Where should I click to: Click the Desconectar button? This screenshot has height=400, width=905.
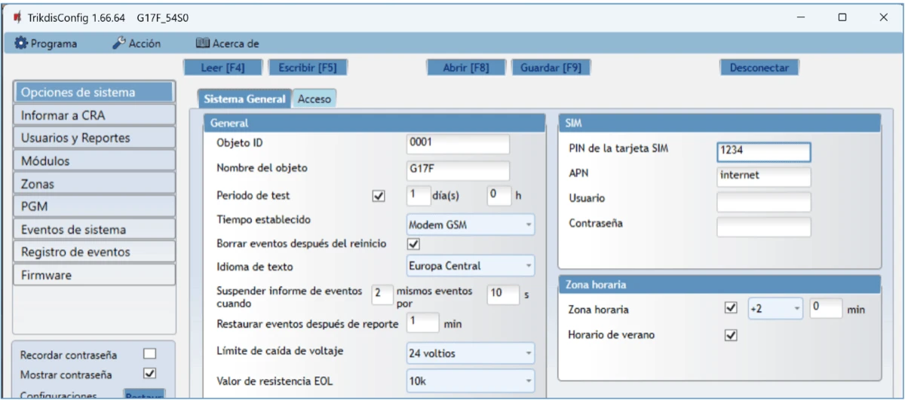pos(759,68)
